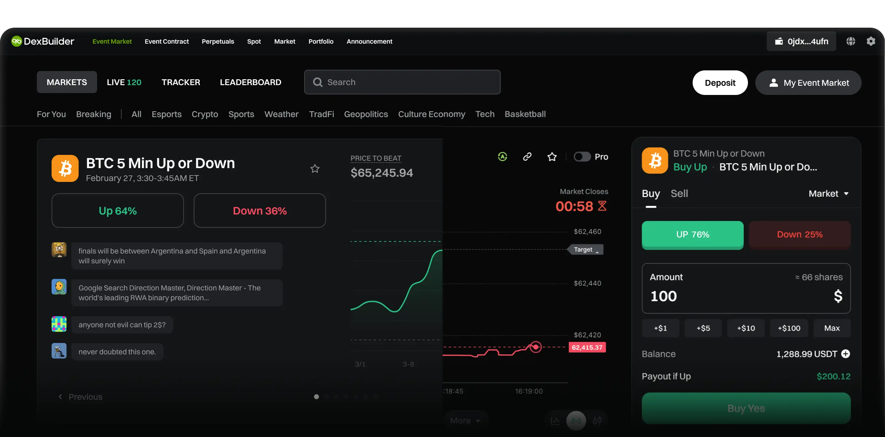This screenshot has width=885, height=437.
Task: Toggle the Pro mode switch
Action: click(582, 157)
